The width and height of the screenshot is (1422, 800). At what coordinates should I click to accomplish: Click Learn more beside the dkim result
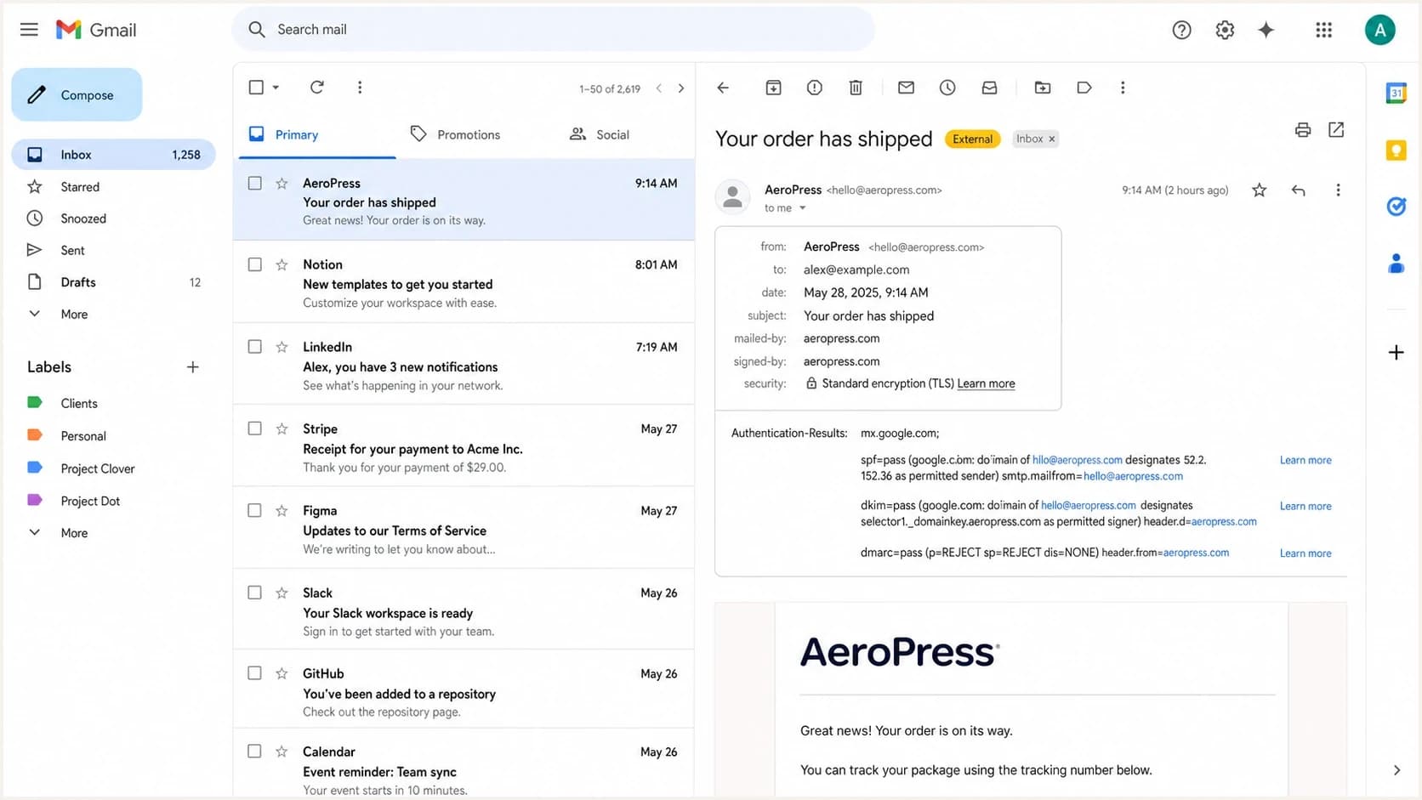coord(1305,506)
